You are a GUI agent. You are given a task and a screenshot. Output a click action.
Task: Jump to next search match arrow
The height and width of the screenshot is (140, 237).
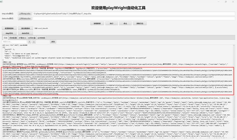pos(34,42)
